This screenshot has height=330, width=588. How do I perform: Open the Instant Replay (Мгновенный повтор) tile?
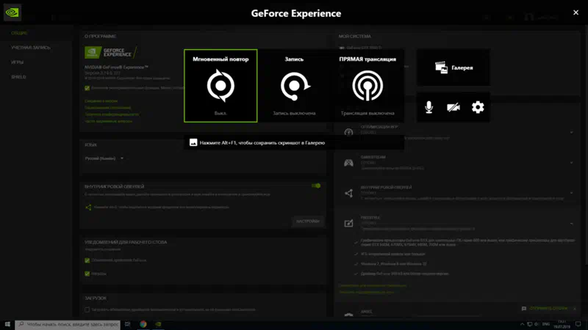[220, 86]
